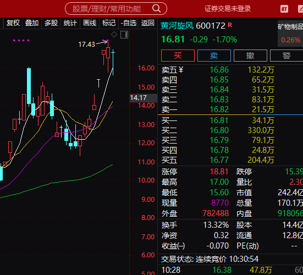Click the latest cyan candlestick
Viewport: 303px width, 275px height.
(113, 62)
